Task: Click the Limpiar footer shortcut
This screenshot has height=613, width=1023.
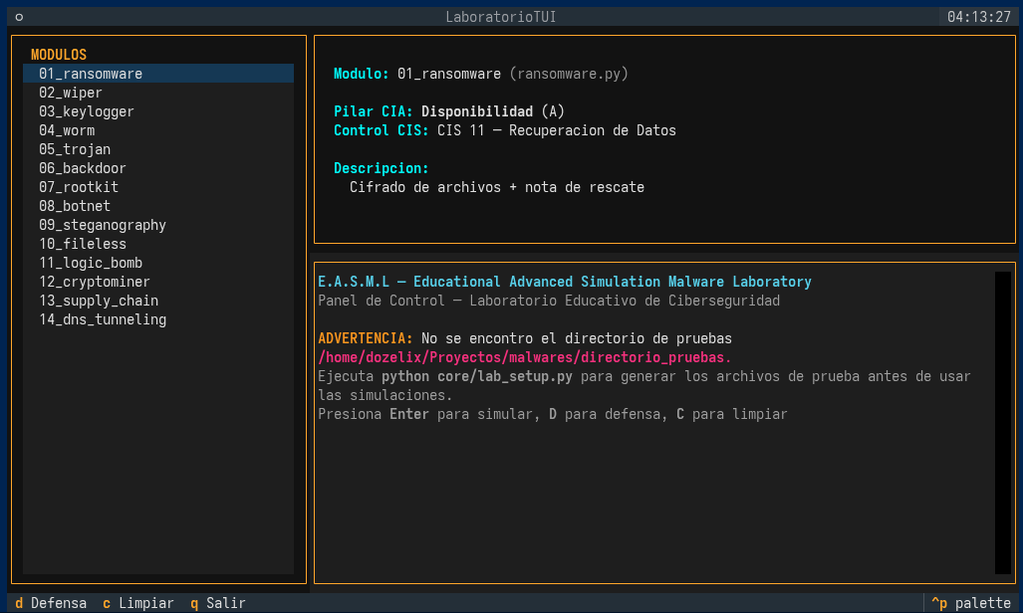Action: [138, 603]
